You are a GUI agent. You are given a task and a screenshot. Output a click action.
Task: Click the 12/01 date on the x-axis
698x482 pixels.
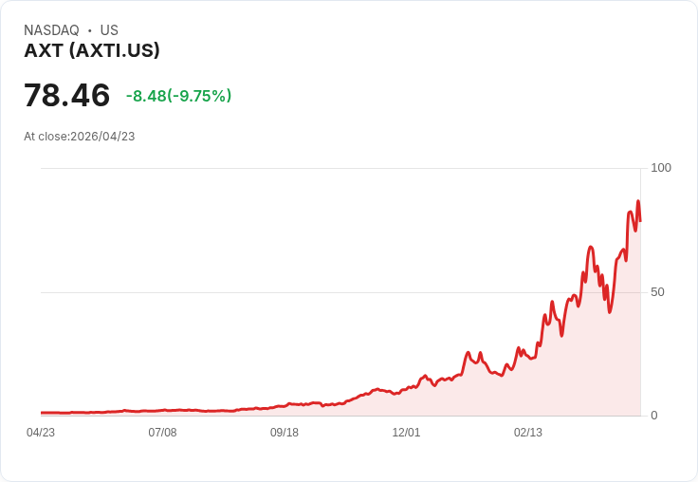pyautogui.click(x=406, y=433)
